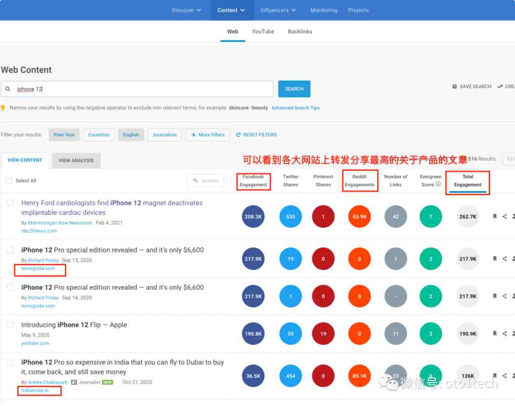515x406 pixels.
Task: Reset filters with the RESET FILTERS link
Action: [257, 134]
